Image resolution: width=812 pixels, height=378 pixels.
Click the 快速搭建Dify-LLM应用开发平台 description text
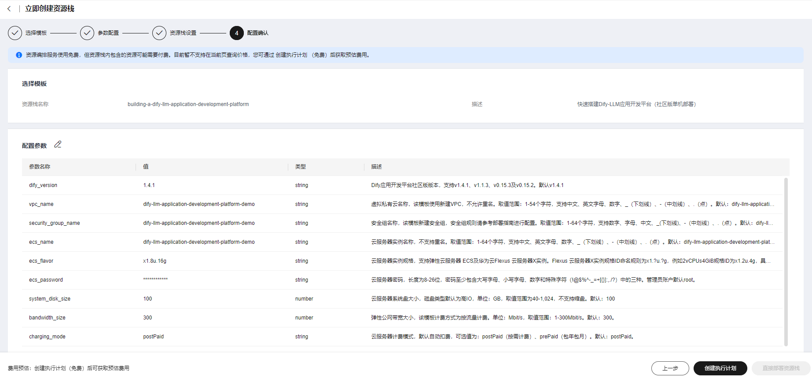(637, 104)
